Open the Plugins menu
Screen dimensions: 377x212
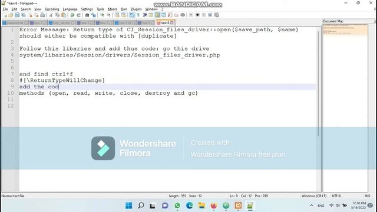pyautogui.click(x=136, y=9)
